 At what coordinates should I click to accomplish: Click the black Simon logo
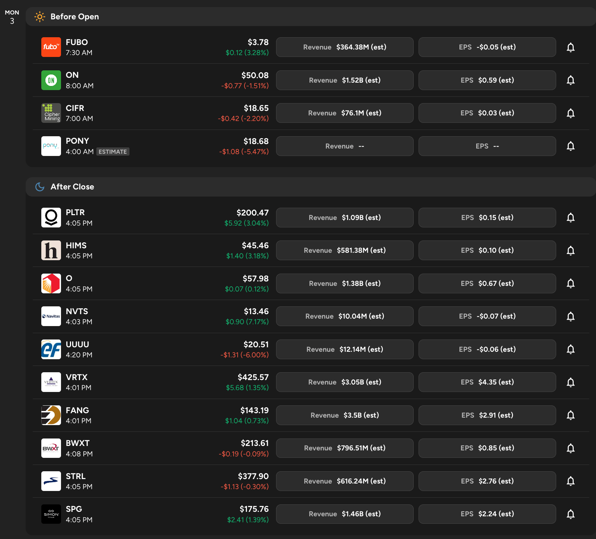point(51,514)
